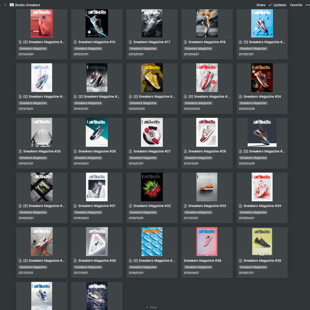
Task: Click page icon of Sneakers Magazine #24
Action: 241,97
